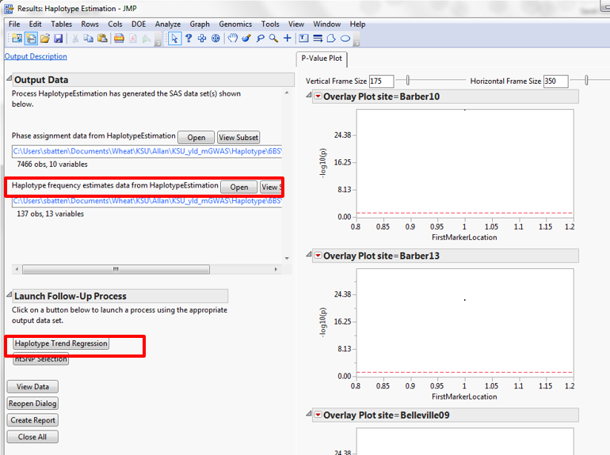
Task: Select the Simple Shape oval tool
Action: (x=345, y=38)
